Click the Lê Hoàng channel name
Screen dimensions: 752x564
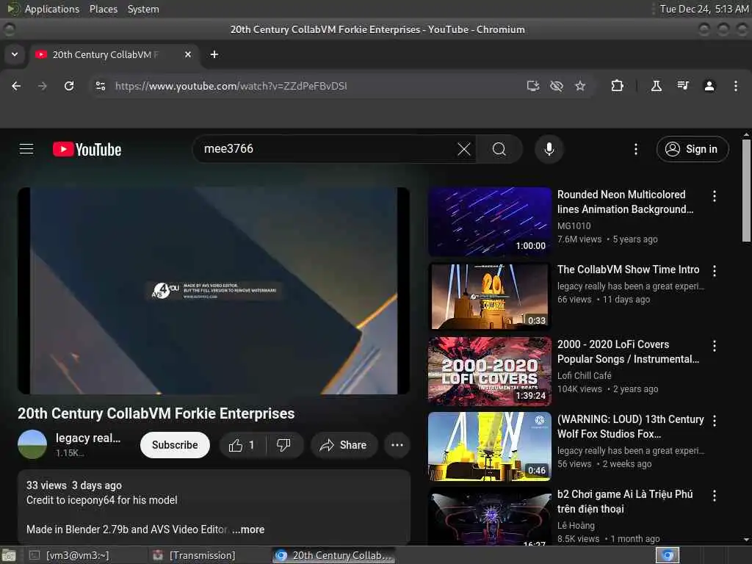click(576, 525)
